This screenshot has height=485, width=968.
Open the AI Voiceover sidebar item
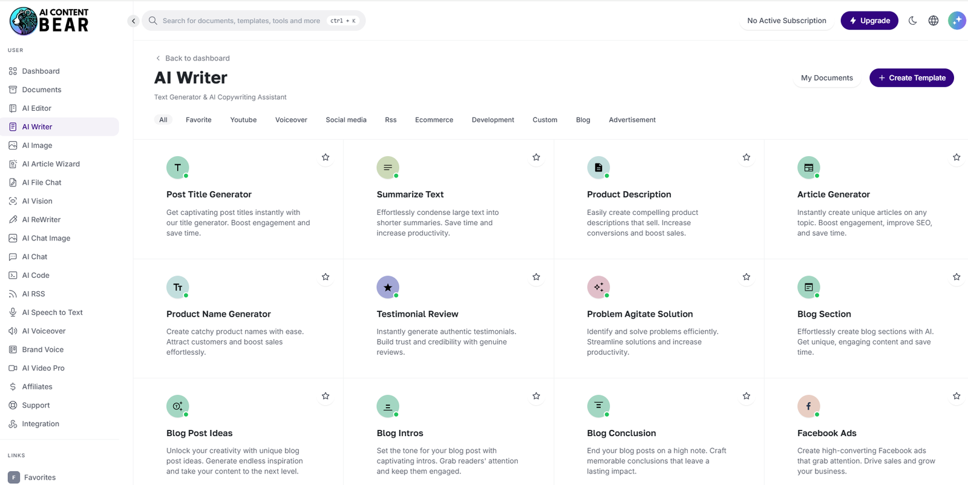tap(44, 331)
